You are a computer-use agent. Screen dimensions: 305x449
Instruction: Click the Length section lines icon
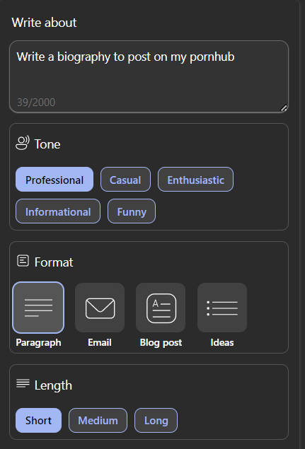pos(23,383)
